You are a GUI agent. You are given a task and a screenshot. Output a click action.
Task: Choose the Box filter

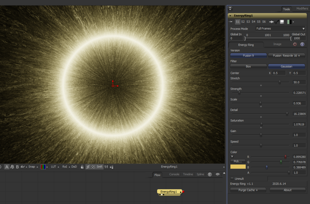pyautogui.click(x=248, y=66)
